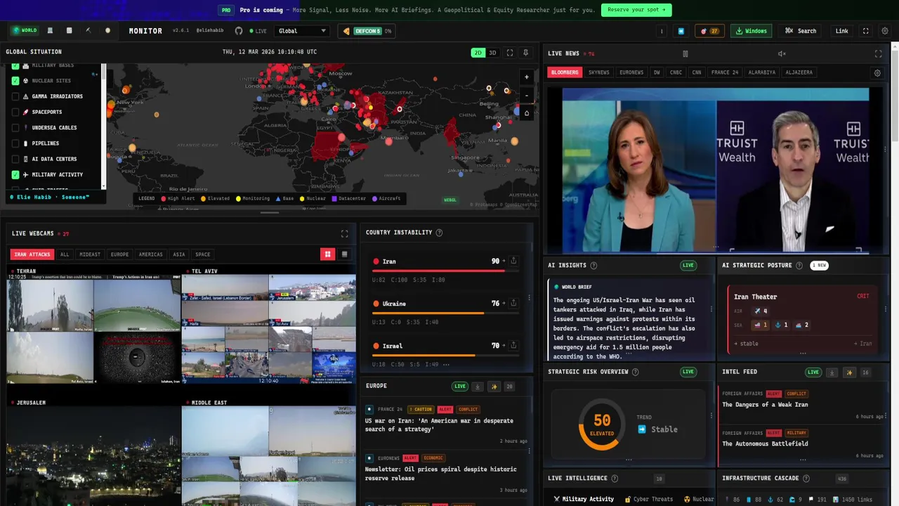The image size is (899, 506).
Task: Open the target icon with 27 badge
Action: (710, 31)
